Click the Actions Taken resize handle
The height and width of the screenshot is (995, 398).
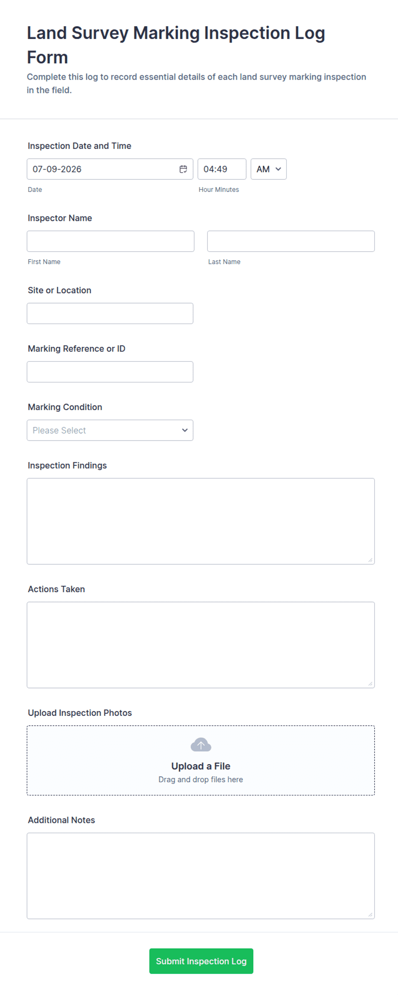click(x=370, y=683)
